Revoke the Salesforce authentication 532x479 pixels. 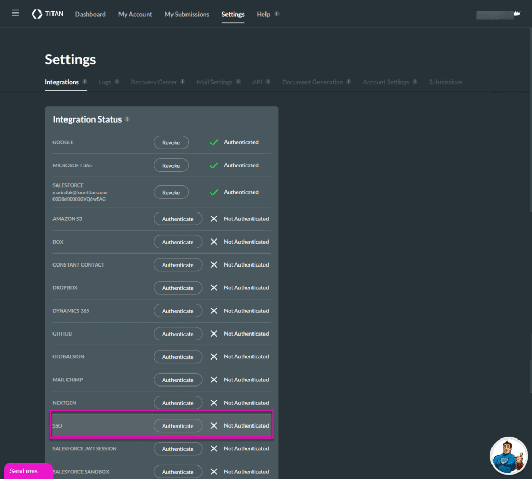[x=171, y=192]
